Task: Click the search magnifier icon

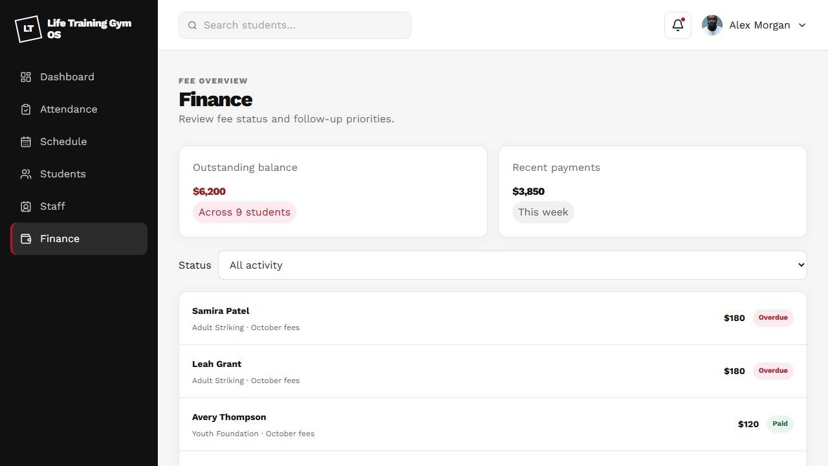Action: [192, 25]
